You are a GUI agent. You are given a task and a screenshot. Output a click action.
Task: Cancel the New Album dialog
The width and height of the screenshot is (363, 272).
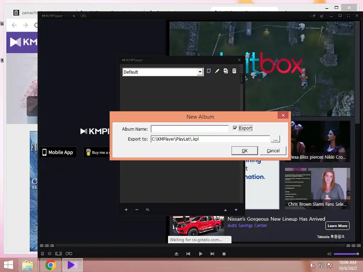273,151
